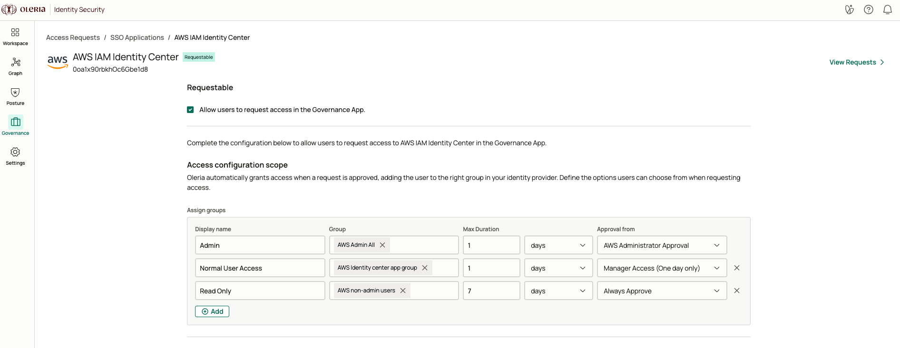Remove the AWS Identity center app group chip

pos(425,268)
